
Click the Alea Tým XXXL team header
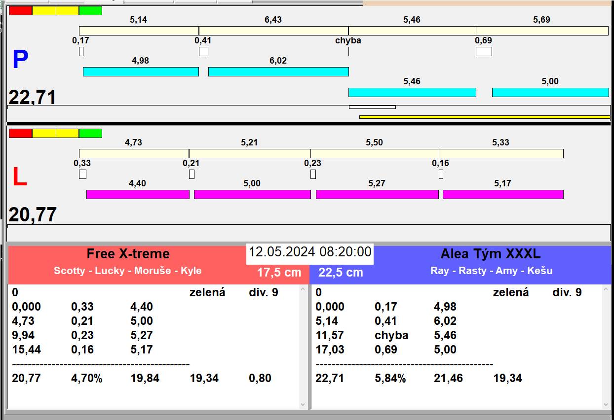[491, 254]
